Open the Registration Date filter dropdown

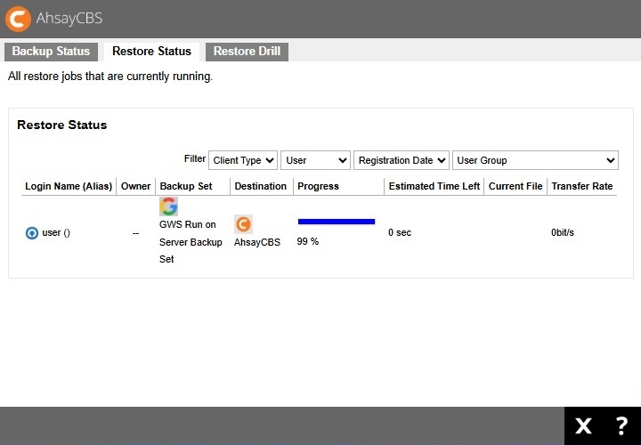coord(402,160)
